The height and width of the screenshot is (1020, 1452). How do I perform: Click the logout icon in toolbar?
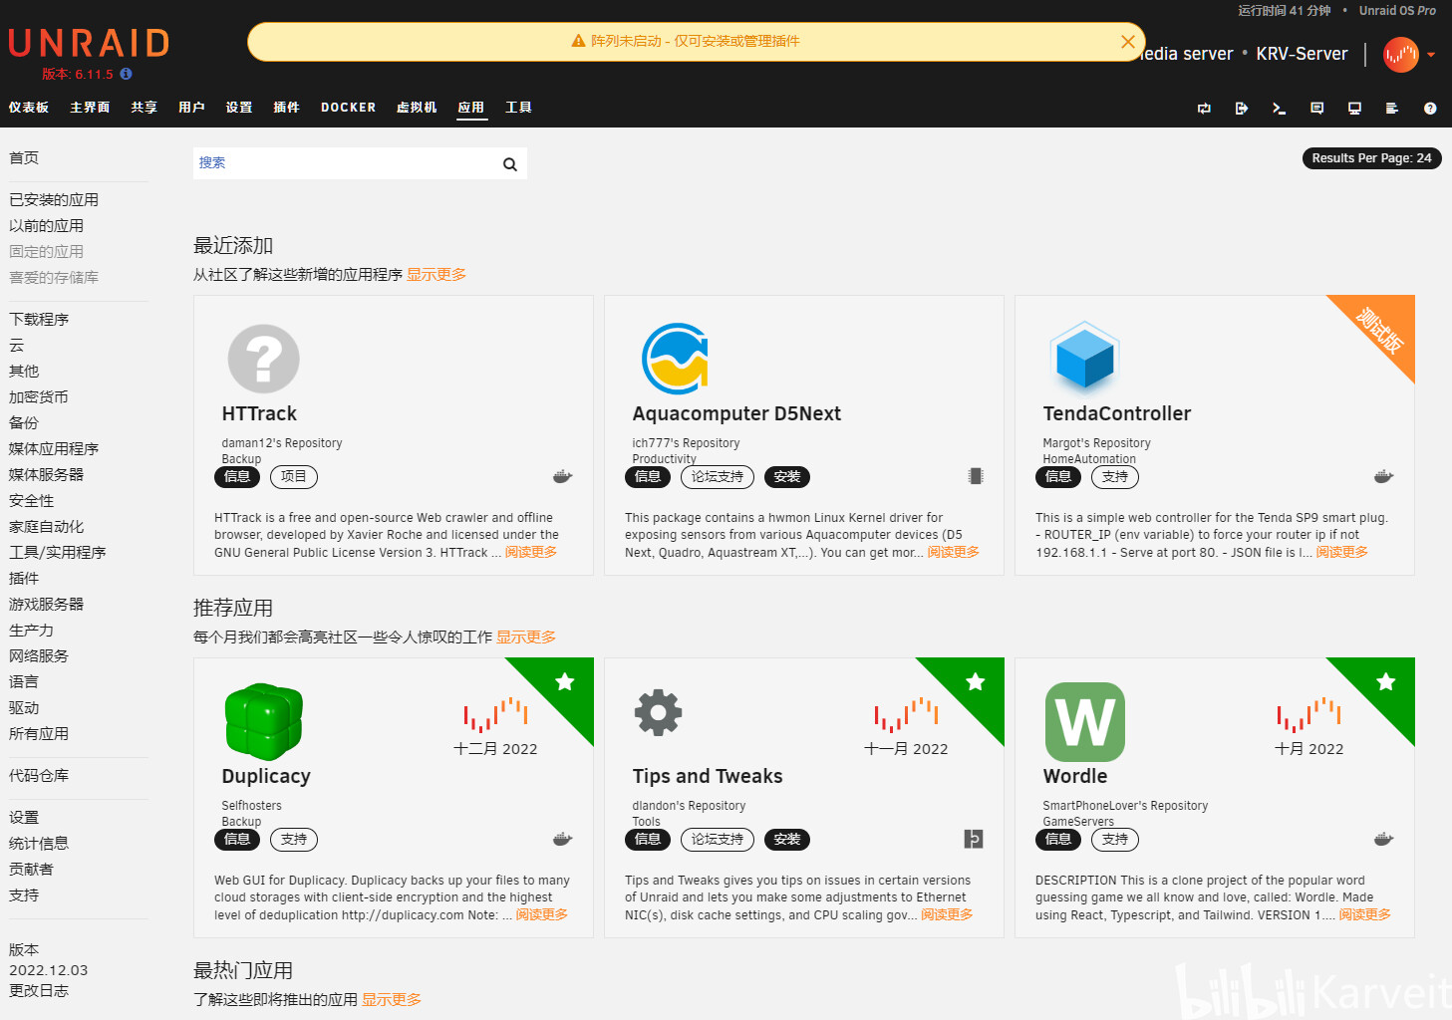click(x=1242, y=109)
